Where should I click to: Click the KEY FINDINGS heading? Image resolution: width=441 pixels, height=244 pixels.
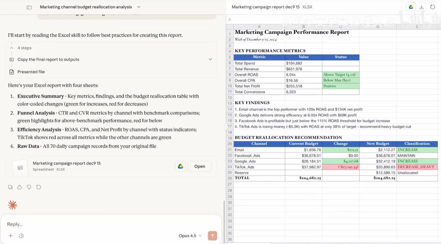(252, 103)
